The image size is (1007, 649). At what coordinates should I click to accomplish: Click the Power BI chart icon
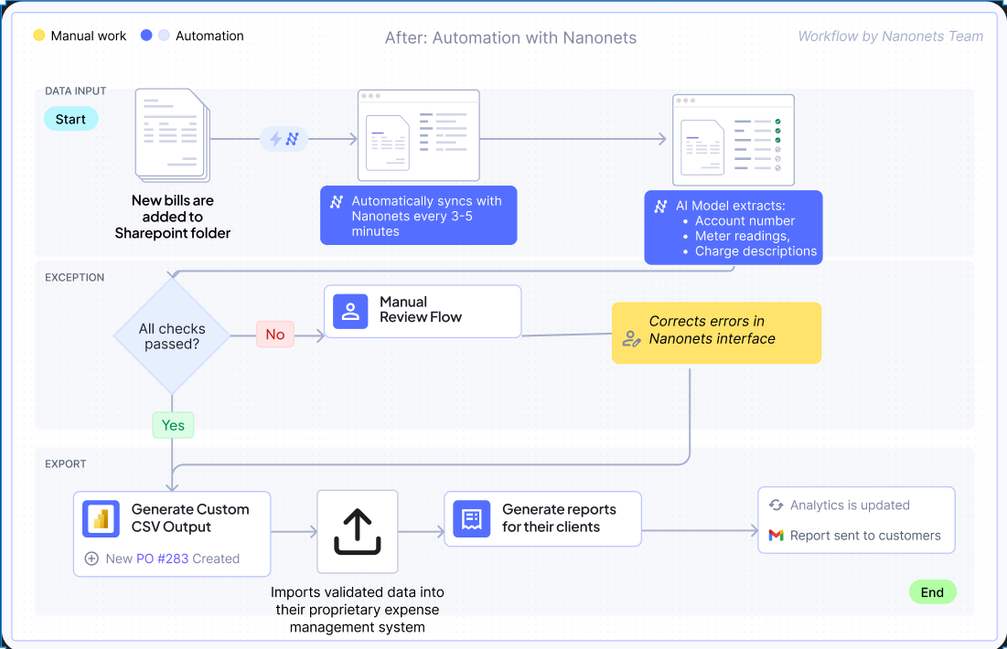(x=101, y=518)
